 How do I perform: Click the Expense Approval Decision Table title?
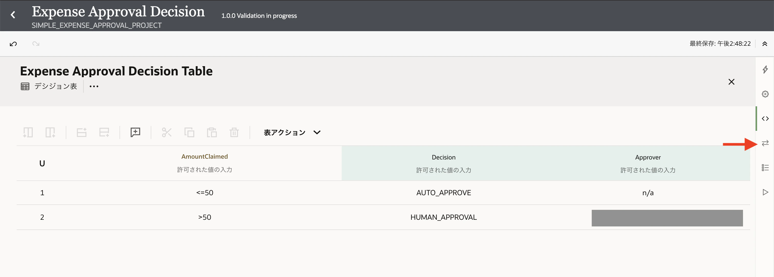point(116,71)
